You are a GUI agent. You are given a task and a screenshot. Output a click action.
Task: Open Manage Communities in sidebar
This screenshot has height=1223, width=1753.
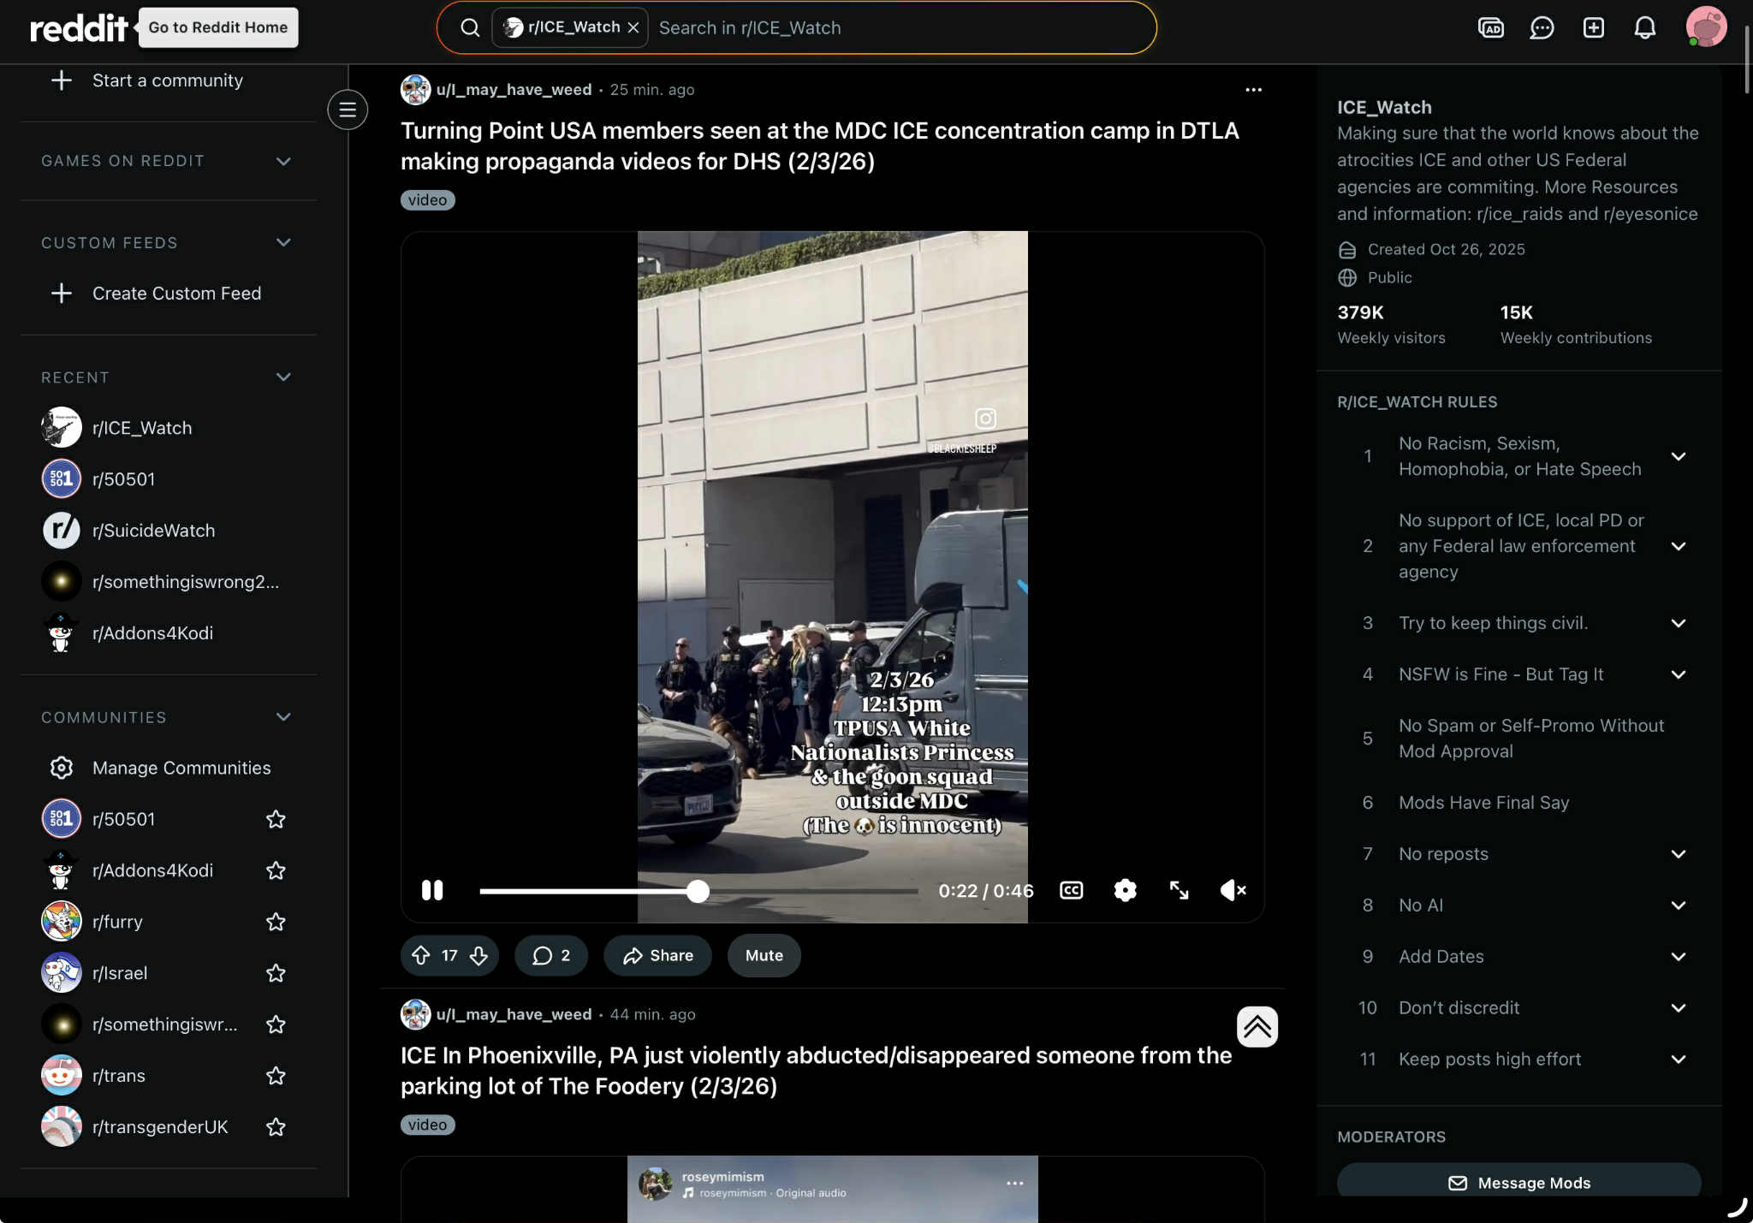(x=181, y=768)
